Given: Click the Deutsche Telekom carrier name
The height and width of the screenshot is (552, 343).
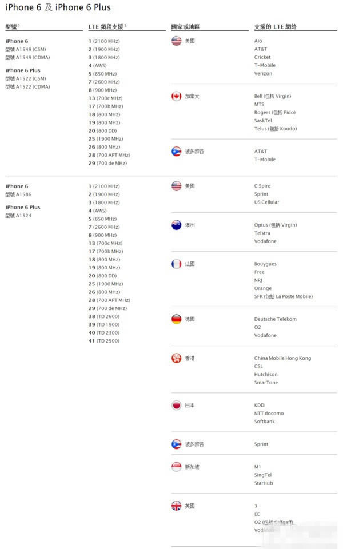Looking at the screenshot, I should [276, 319].
